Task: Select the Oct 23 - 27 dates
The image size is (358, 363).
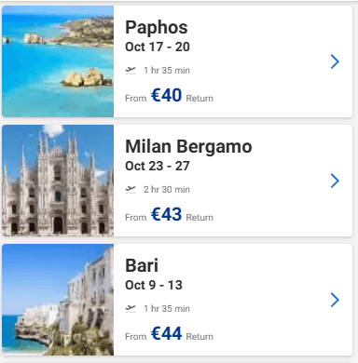Action: (x=158, y=166)
